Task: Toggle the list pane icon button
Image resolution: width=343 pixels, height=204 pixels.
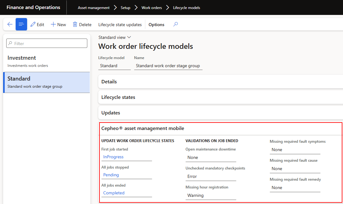Action: coord(21,24)
